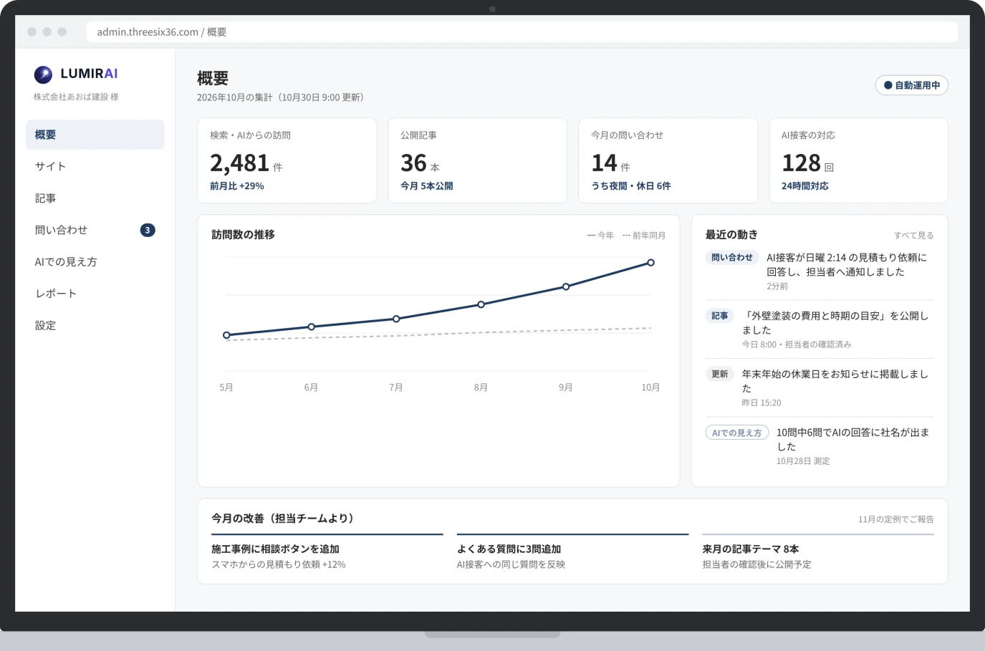Open the 10問中6問 AI回答 activity entry
985x651 pixels.
820,445
